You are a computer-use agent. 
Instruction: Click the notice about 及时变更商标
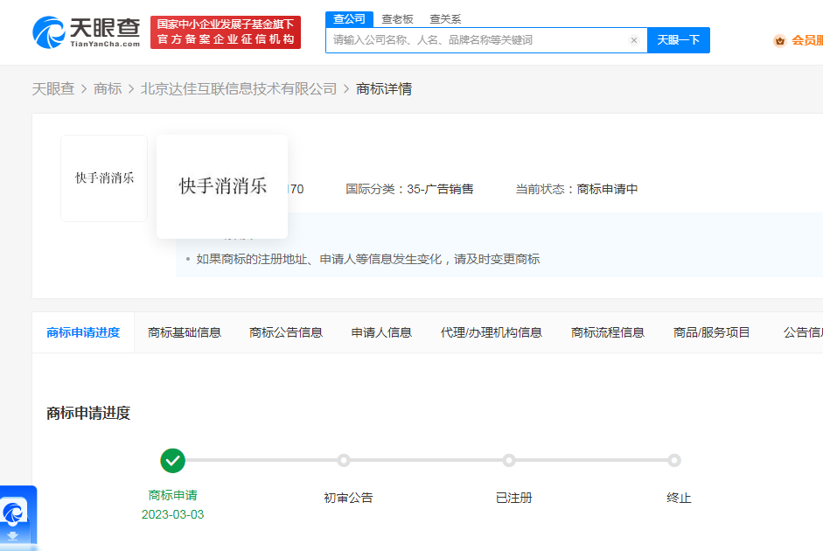(367, 259)
